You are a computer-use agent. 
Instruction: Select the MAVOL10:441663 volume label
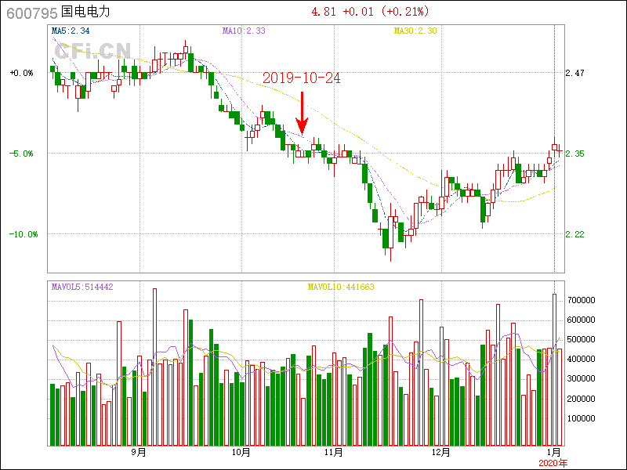click(341, 287)
